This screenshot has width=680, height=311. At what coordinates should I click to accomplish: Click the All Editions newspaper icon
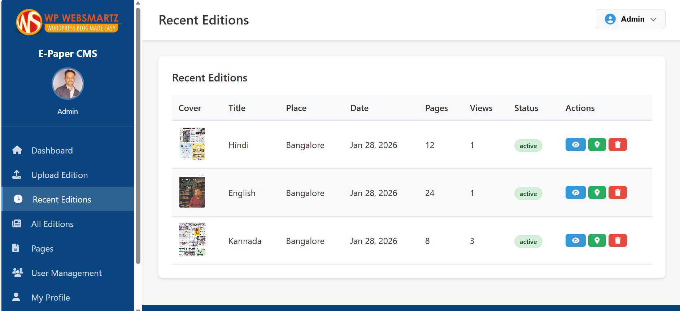point(17,224)
